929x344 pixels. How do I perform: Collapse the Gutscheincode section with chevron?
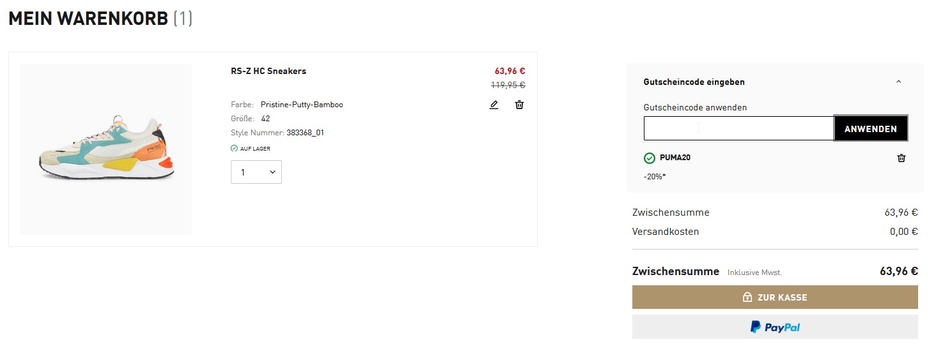(x=898, y=82)
